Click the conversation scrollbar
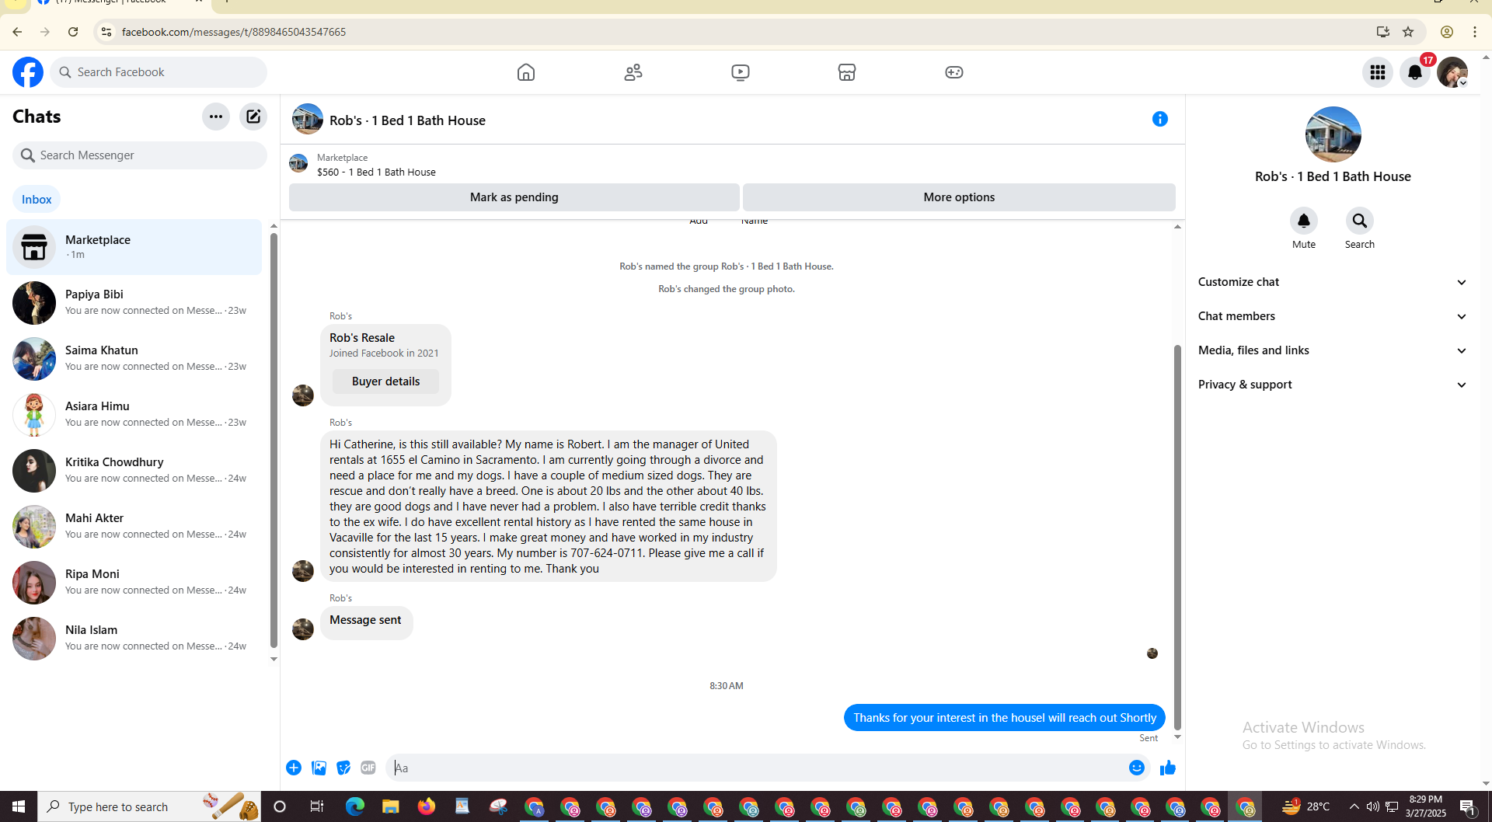 [1177, 538]
